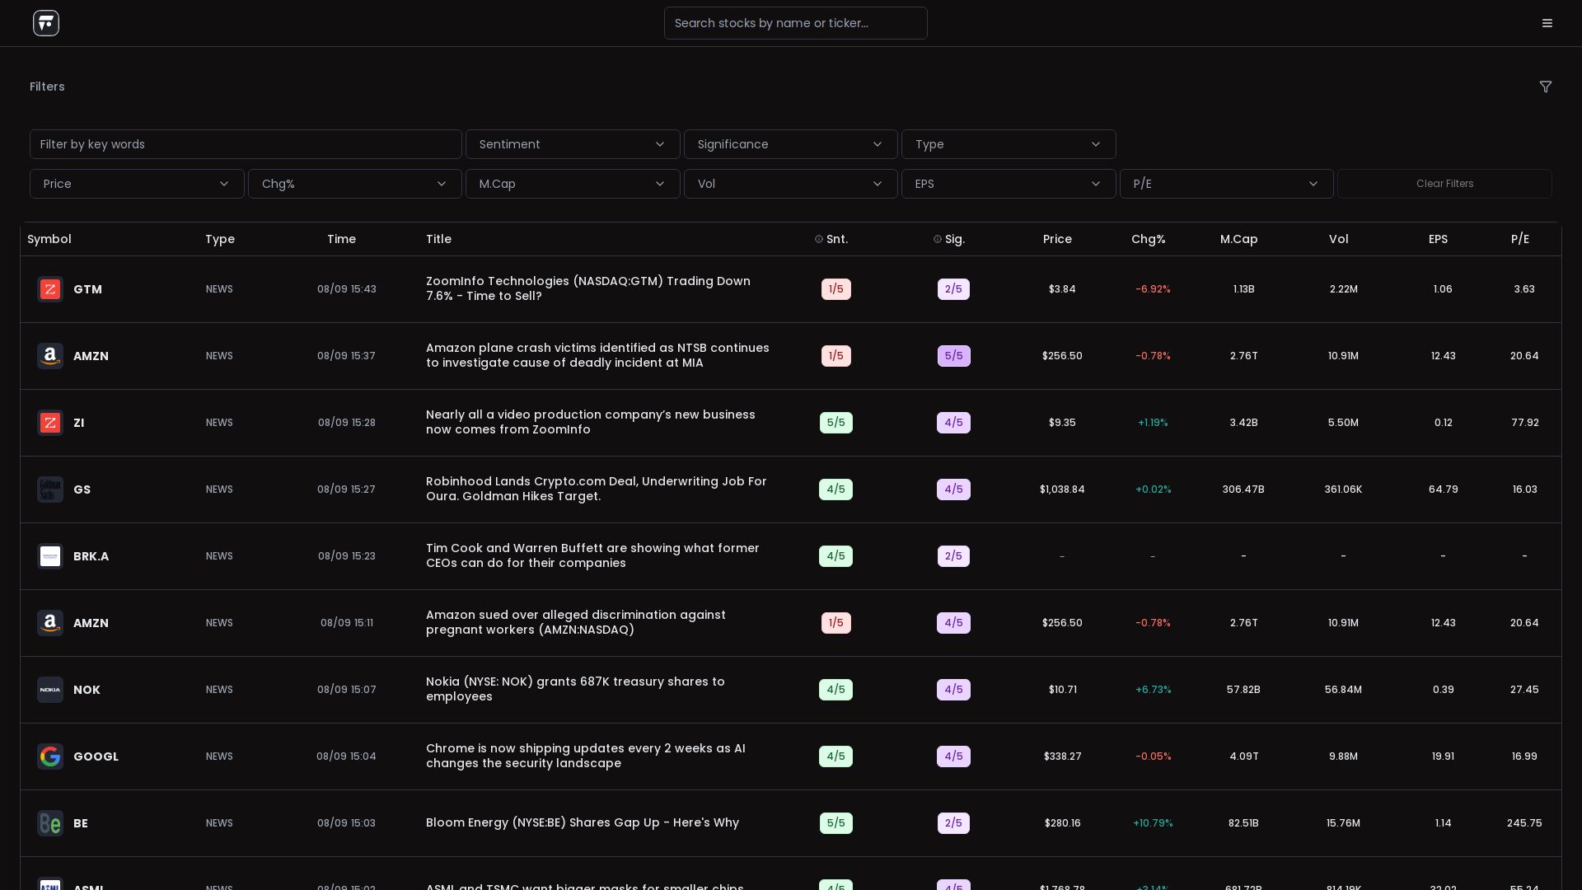Click the BRK.A company logo icon
The width and height of the screenshot is (1582, 890).
(x=50, y=556)
